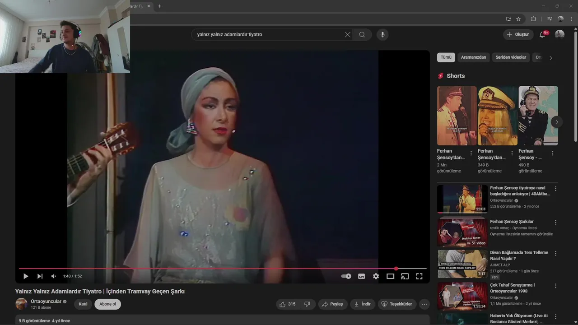This screenshot has height=325, width=578.
Task: Play the video
Action: (x=26, y=276)
